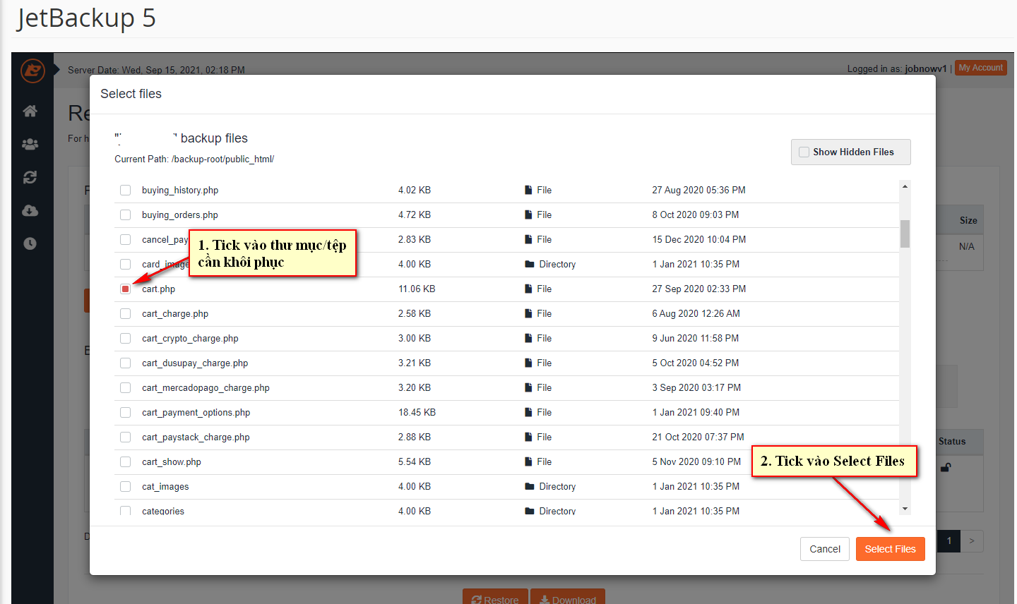Click the Restore refresh icon in sidebar
Viewport: 1017px width, 604px height.
coord(30,177)
